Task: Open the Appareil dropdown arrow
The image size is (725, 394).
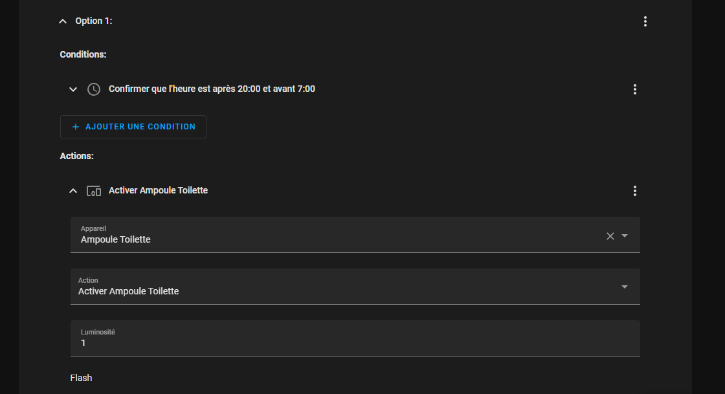Action: [x=625, y=236]
